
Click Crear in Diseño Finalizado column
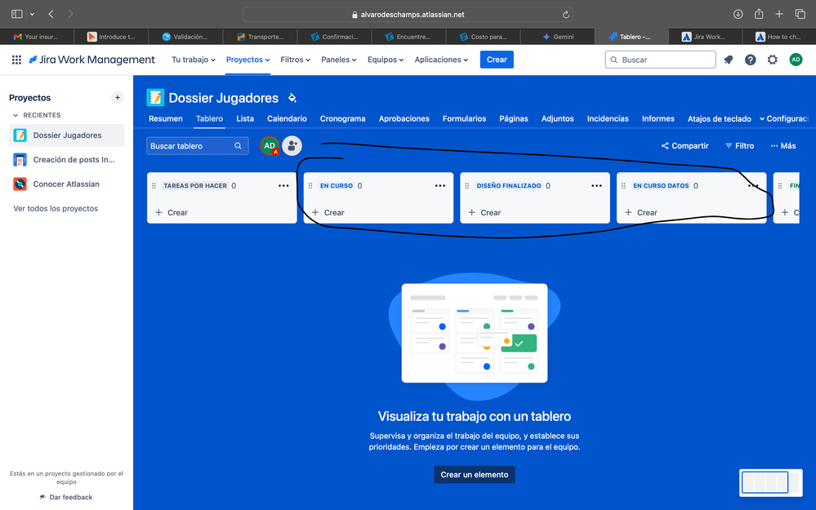point(484,213)
